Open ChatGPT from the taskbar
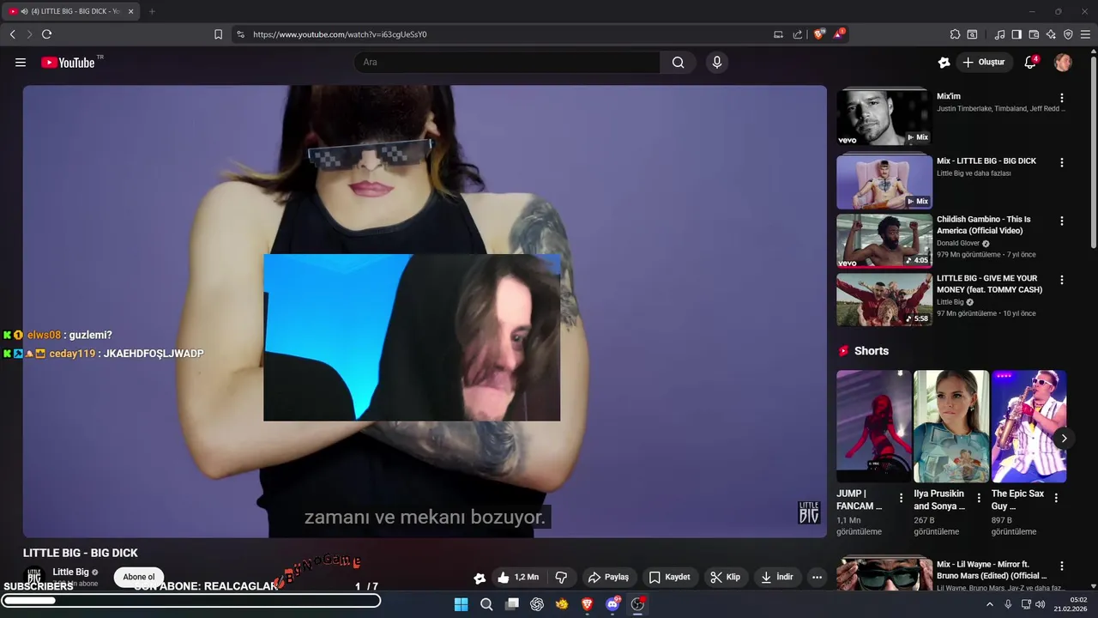Screen dimensions: 1098x618 tap(537, 604)
